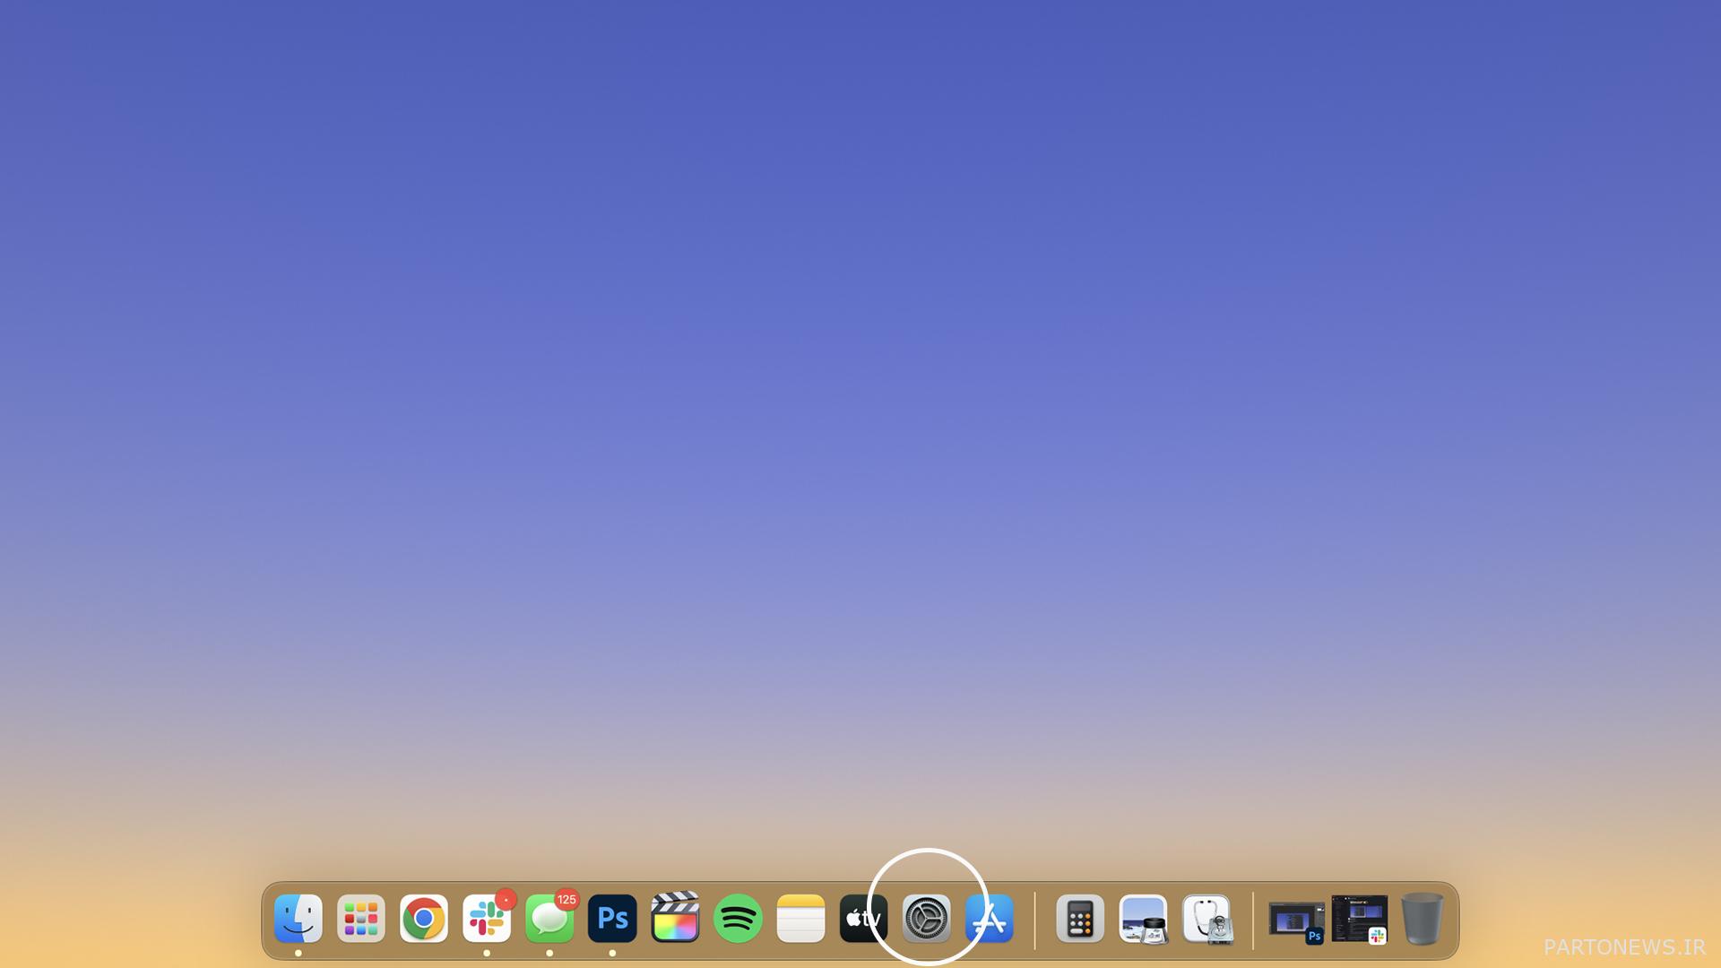Open System Preferences gear icon
This screenshot has height=968, width=1721.
click(x=926, y=919)
